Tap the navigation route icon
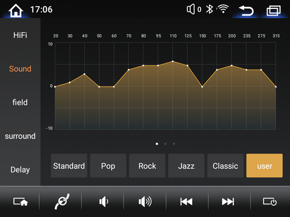 (x=62, y=201)
